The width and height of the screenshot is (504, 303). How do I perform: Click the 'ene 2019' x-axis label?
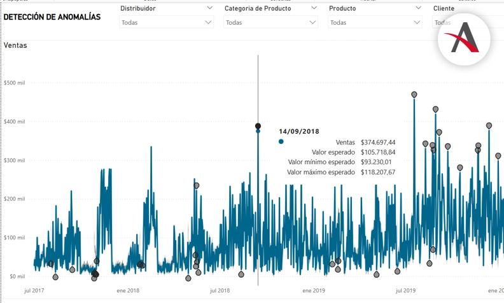314,290
